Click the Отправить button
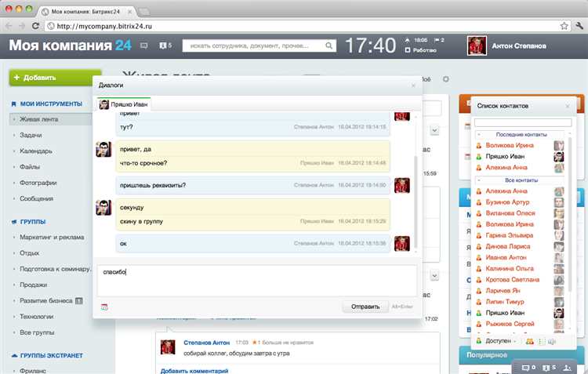This screenshot has height=374, width=588. (365, 307)
